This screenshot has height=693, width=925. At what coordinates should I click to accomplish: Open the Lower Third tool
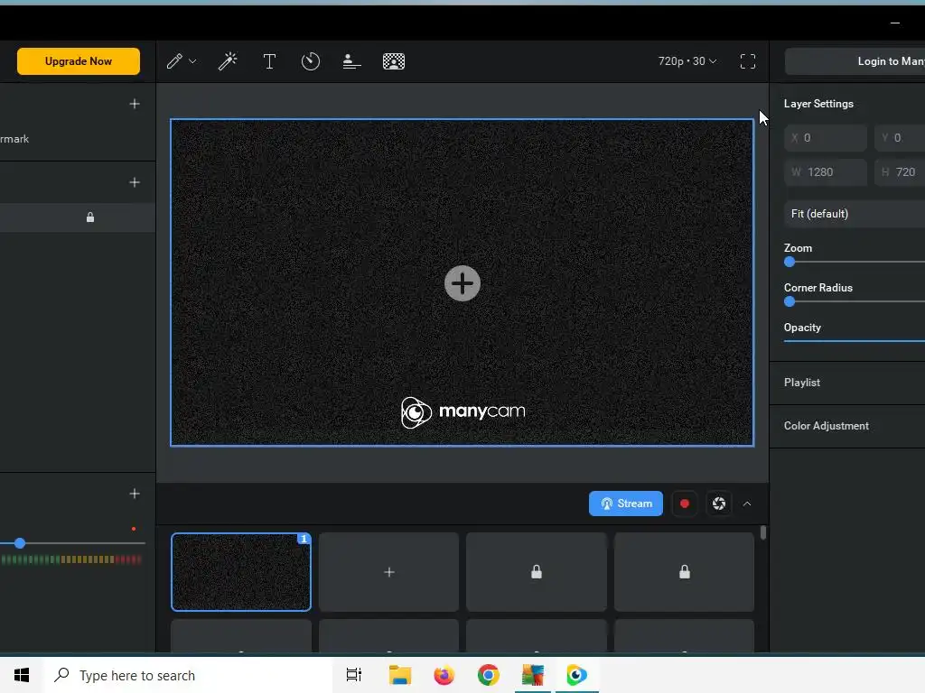point(351,61)
